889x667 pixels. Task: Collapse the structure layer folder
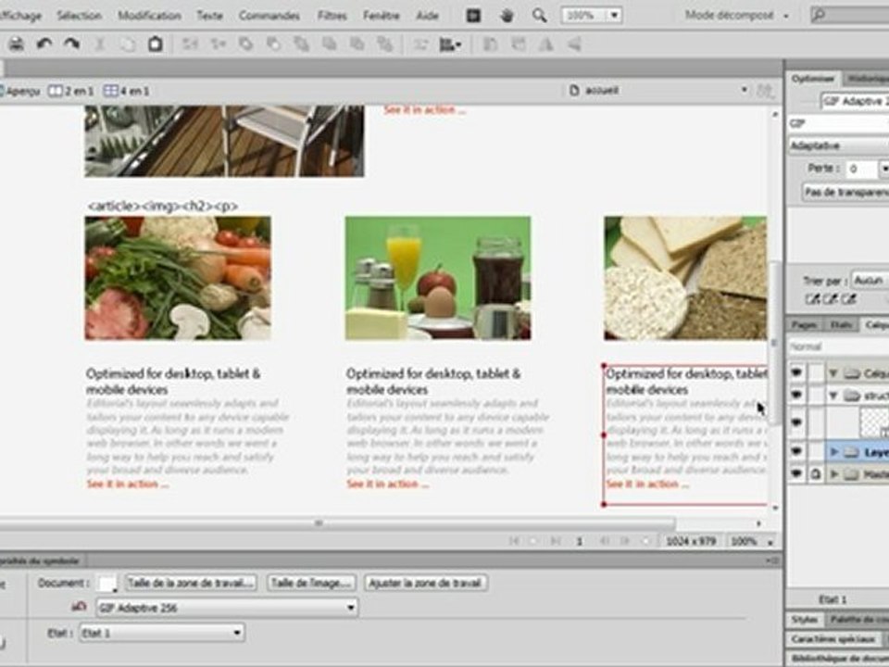[833, 396]
